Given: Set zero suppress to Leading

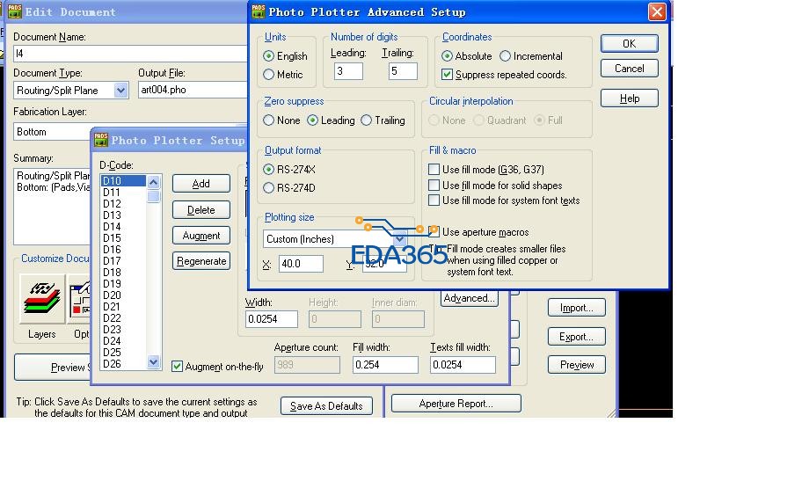Looking at the screenshot, I should pos(312,120).
